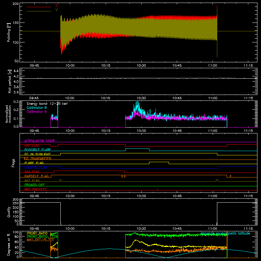
Task: Click the SC_TRANSMITTER label
Action: click(38, 159)
